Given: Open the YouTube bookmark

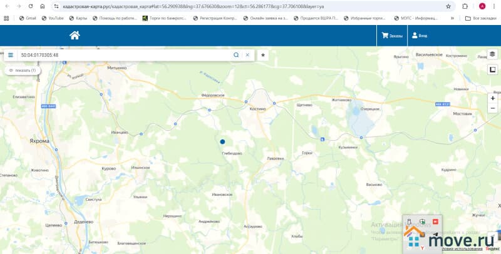Looking at the screenshot, I should coord(53,18).
